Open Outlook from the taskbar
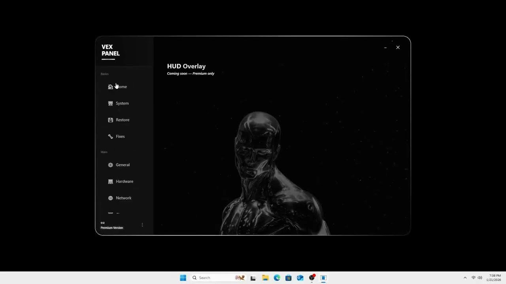 (x=300, y=278)
